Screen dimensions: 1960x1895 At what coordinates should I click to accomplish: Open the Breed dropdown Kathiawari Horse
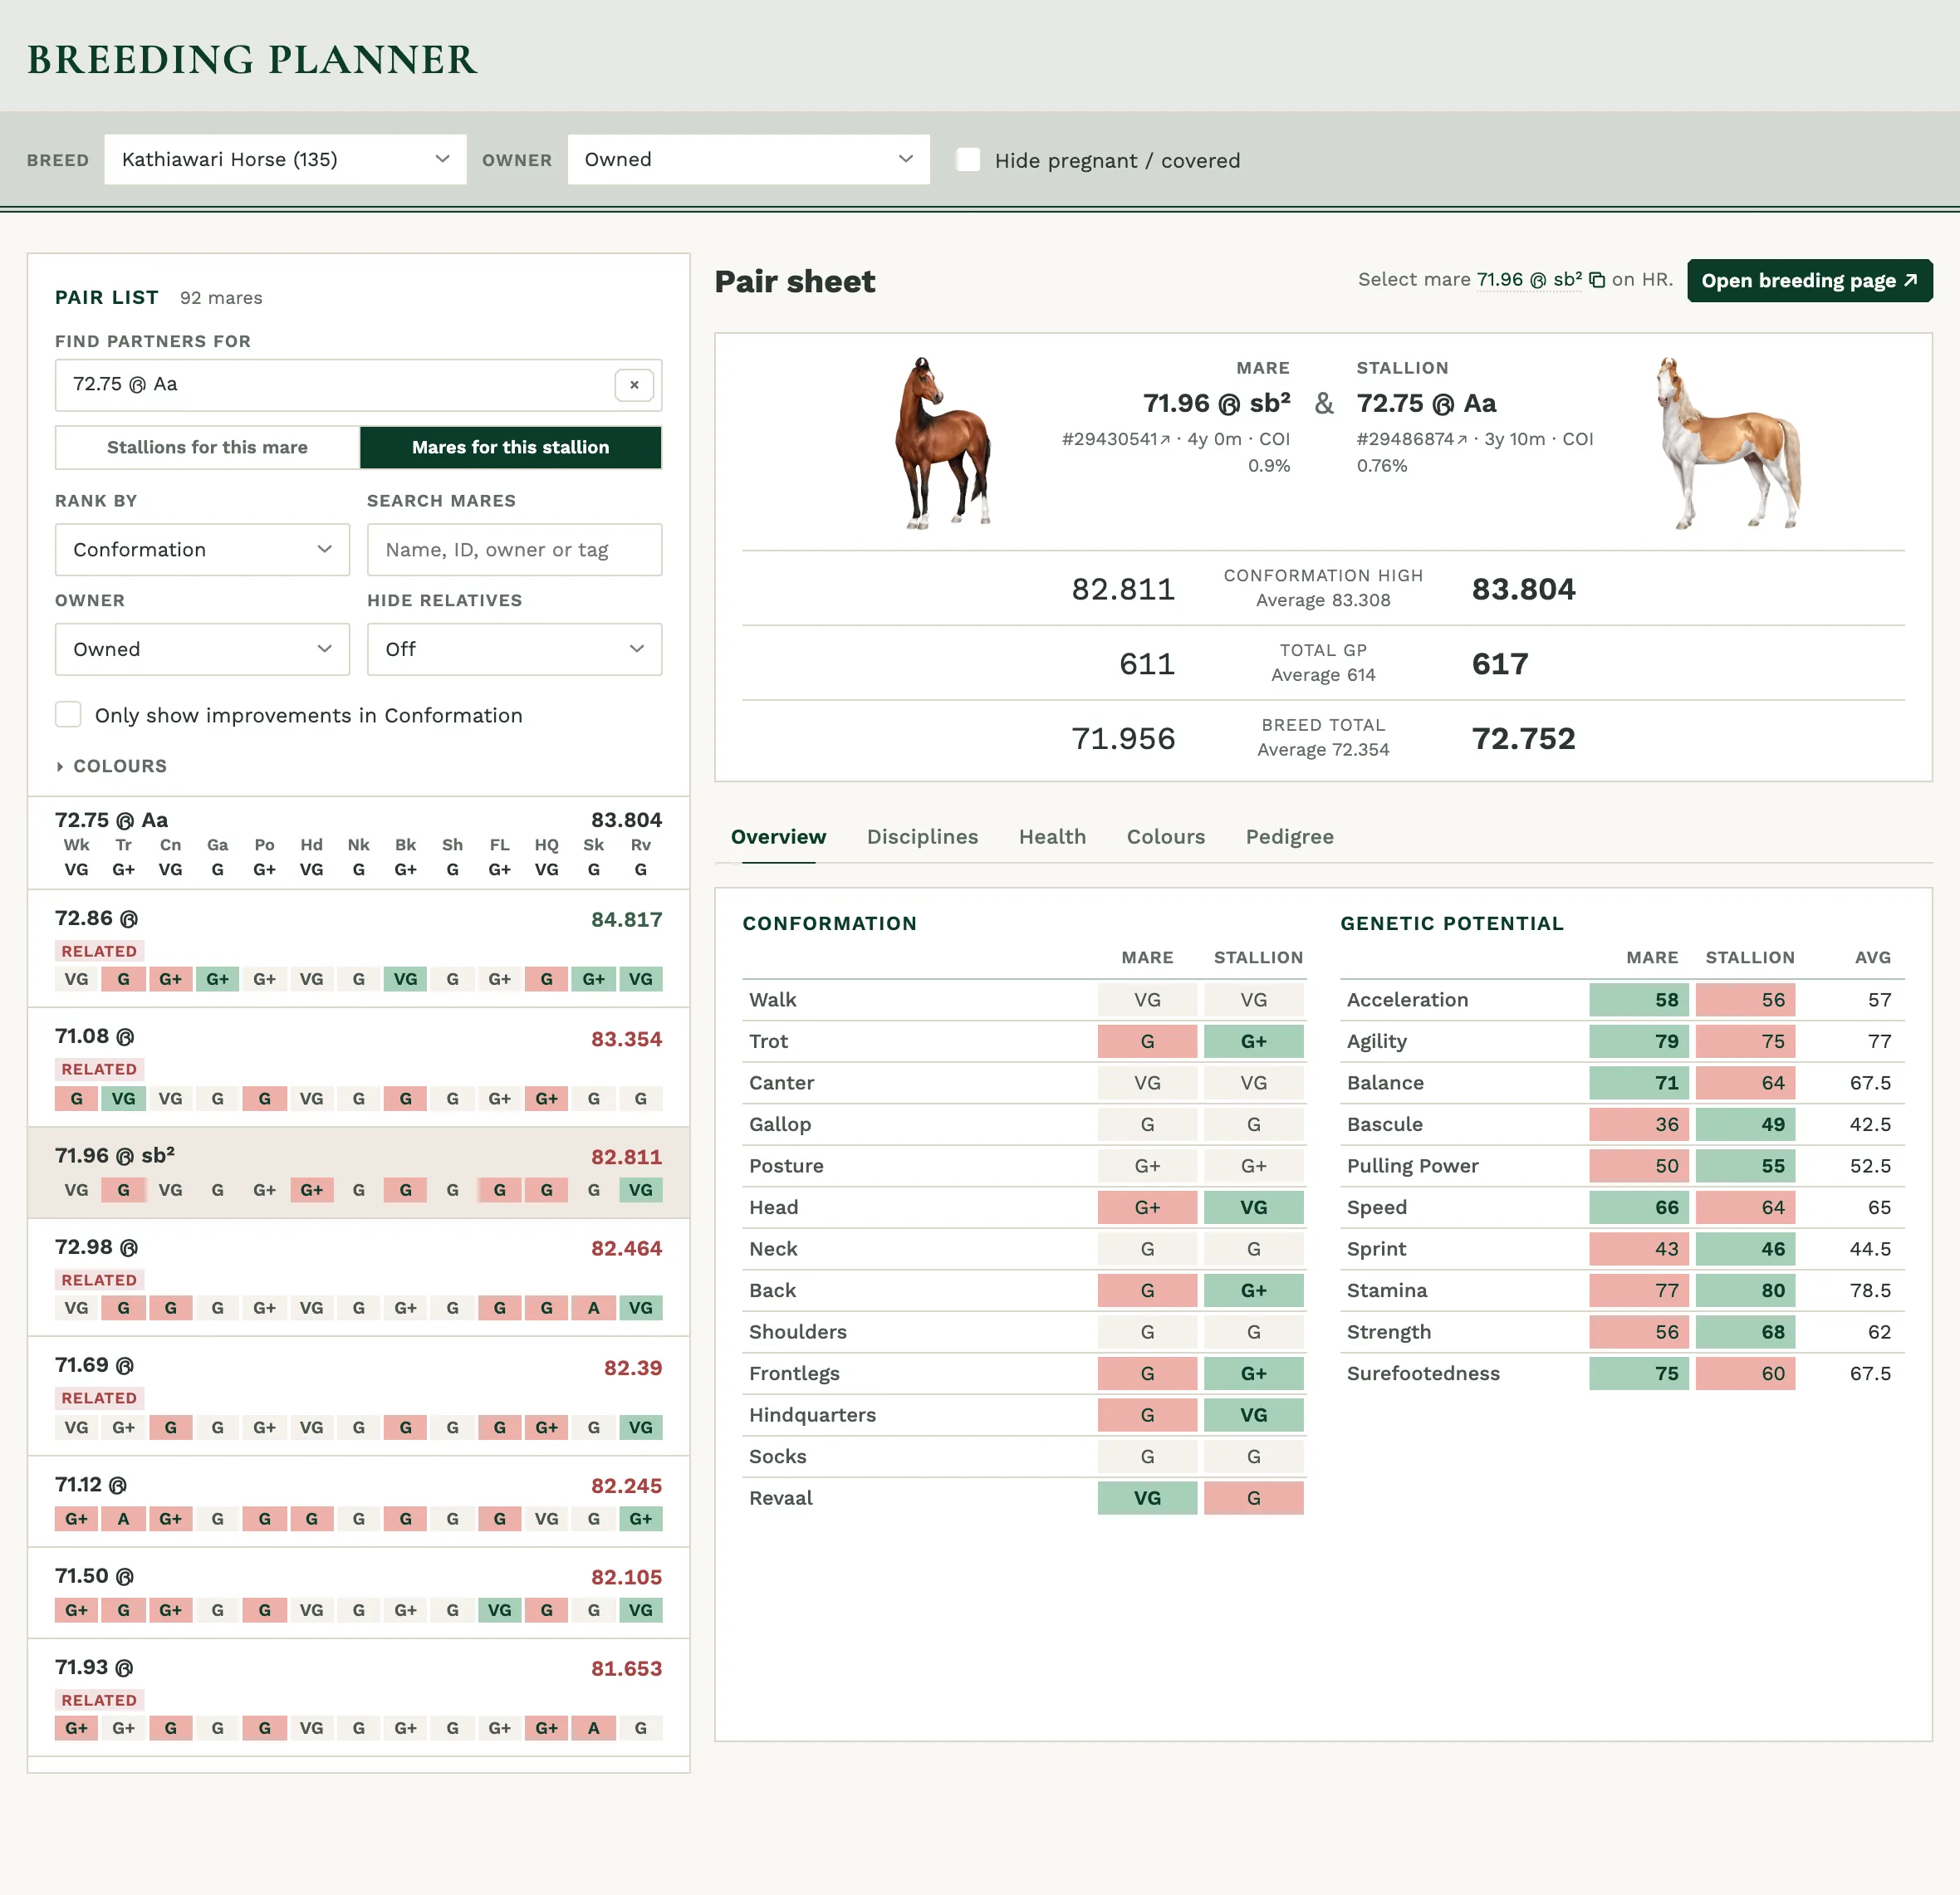285,160
